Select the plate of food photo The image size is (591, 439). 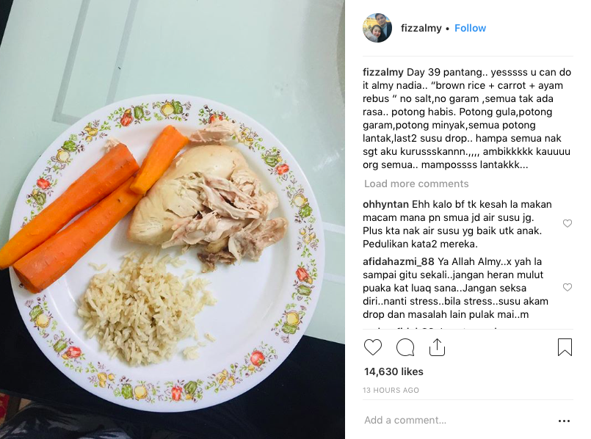pos(173,219)
